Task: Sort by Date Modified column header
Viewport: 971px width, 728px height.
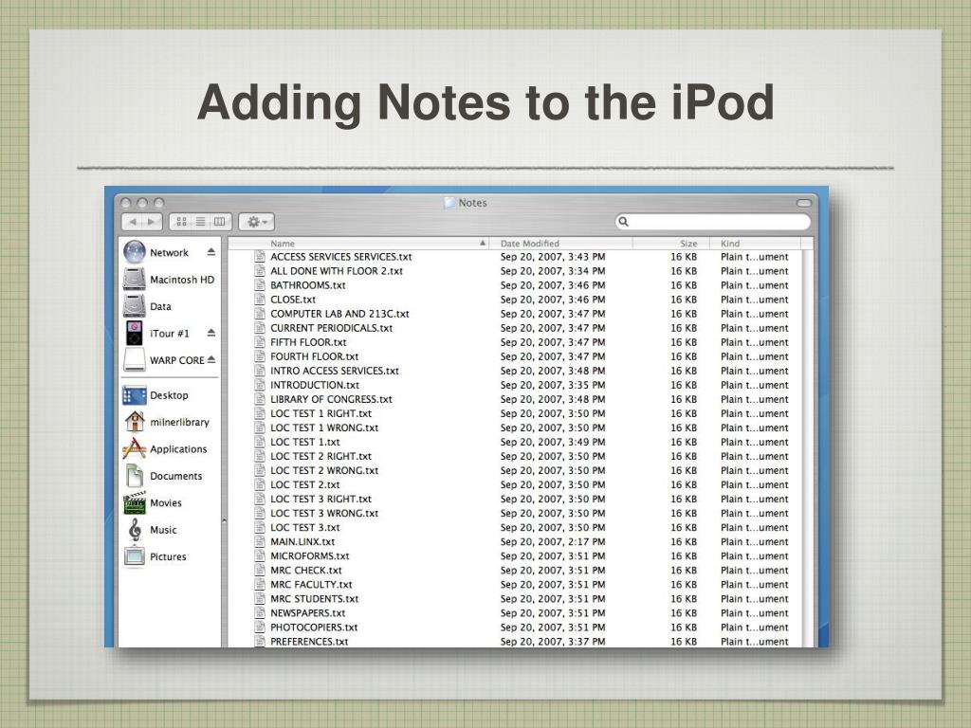Action: point(560,244)
